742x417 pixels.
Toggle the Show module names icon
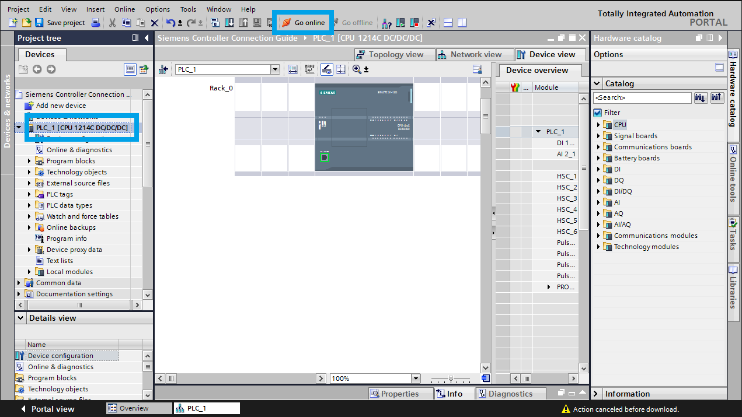point(309,69)
